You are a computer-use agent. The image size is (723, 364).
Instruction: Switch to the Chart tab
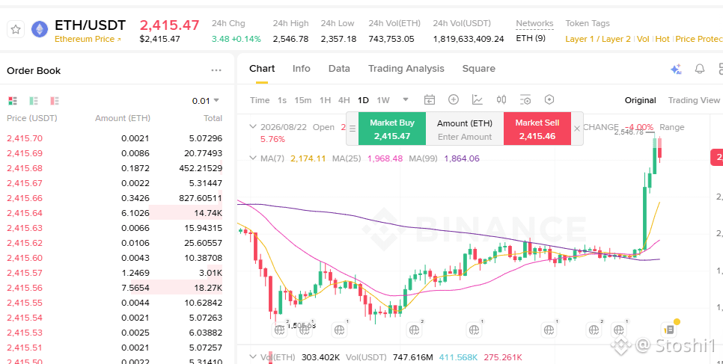262,69
